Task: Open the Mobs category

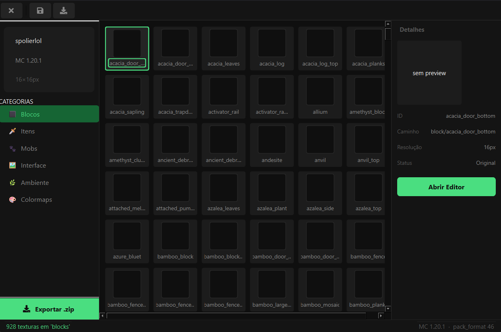Action: (x=49, y=148)
